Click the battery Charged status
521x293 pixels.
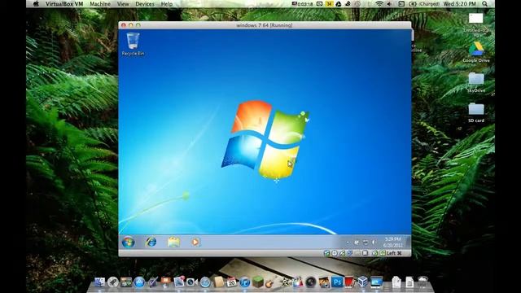tap(424, 4)
